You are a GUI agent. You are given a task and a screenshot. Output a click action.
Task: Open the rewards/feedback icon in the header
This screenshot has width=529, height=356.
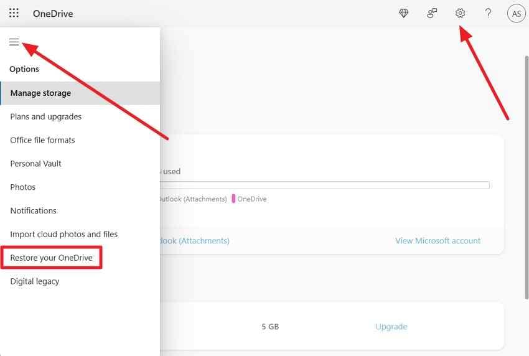432,13
